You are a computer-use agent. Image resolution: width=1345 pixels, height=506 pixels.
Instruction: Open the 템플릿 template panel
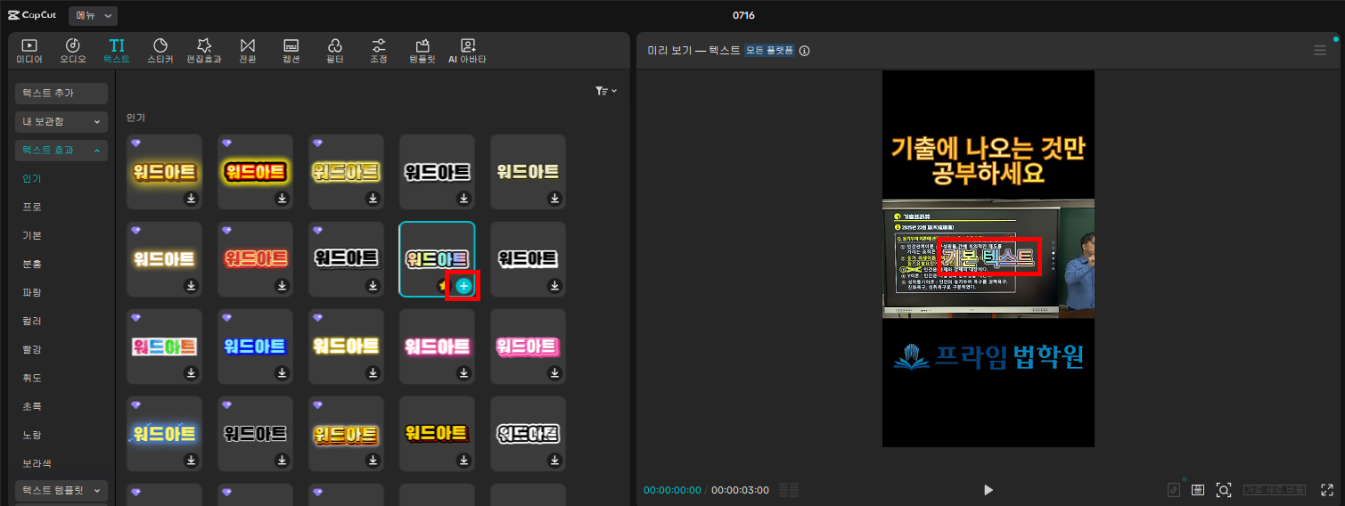coord(422,51)
